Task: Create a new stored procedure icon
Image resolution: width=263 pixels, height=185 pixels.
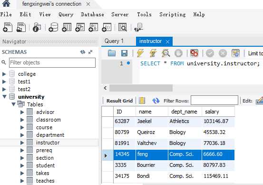Action: 93,27
